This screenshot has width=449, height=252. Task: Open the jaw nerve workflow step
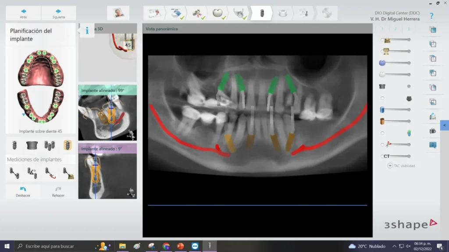pos(239,13)
